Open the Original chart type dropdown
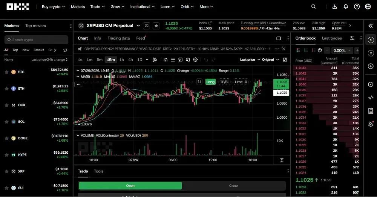377x197 pixels. click(270, 60)
